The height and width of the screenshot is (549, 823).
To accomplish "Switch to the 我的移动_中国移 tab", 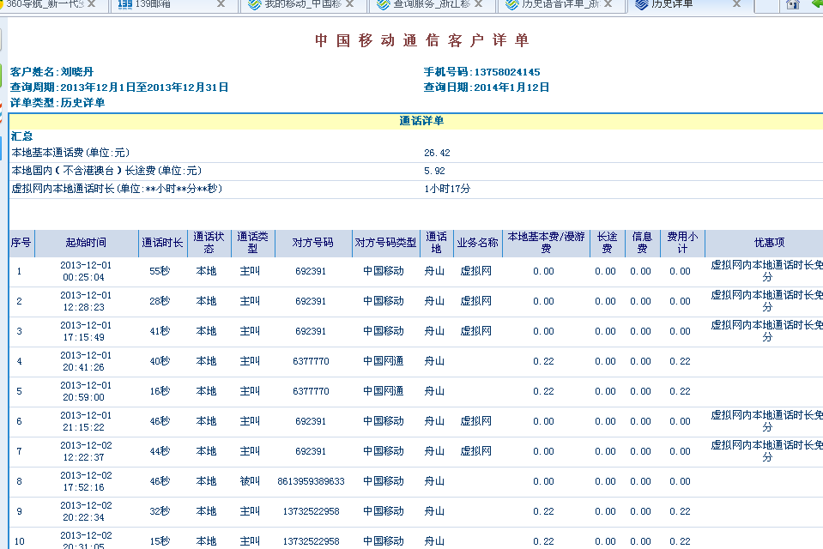I will click(x=292, y=4).
